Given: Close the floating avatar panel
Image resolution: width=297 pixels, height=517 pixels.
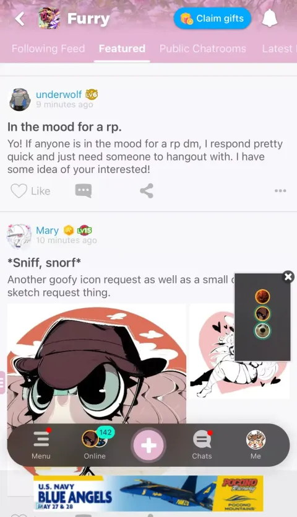Looking at the screenshot, I should coord(288,276).
